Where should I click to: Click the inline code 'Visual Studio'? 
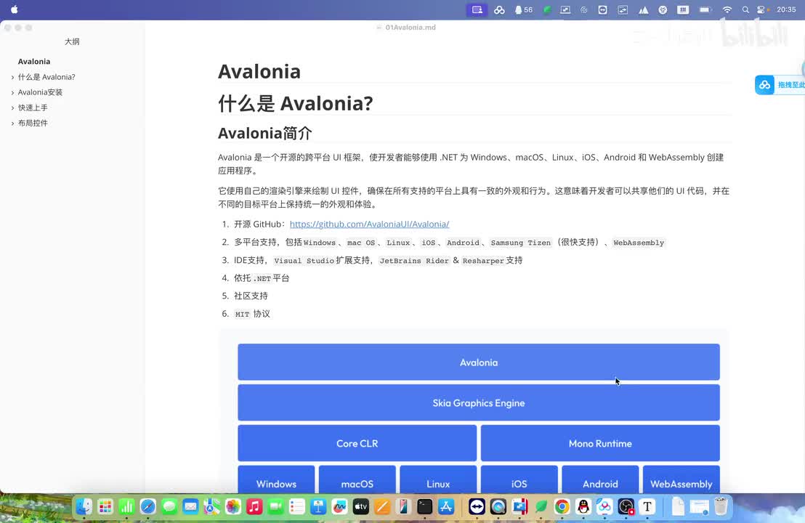pyautogui.click(x=304, y=261)
